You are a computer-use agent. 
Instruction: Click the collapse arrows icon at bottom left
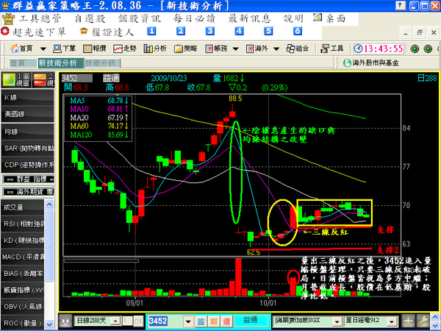[65, 321]
